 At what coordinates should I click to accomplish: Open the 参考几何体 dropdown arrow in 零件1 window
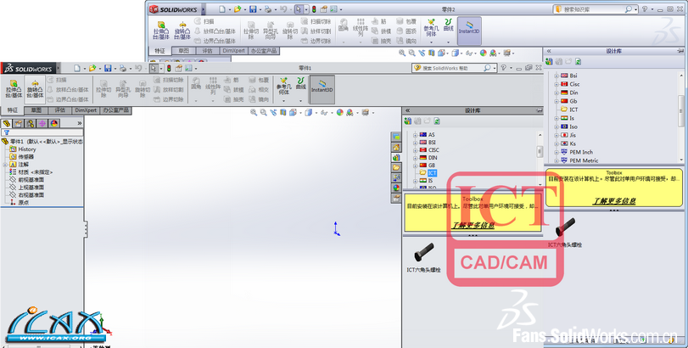tap(283, 100)
